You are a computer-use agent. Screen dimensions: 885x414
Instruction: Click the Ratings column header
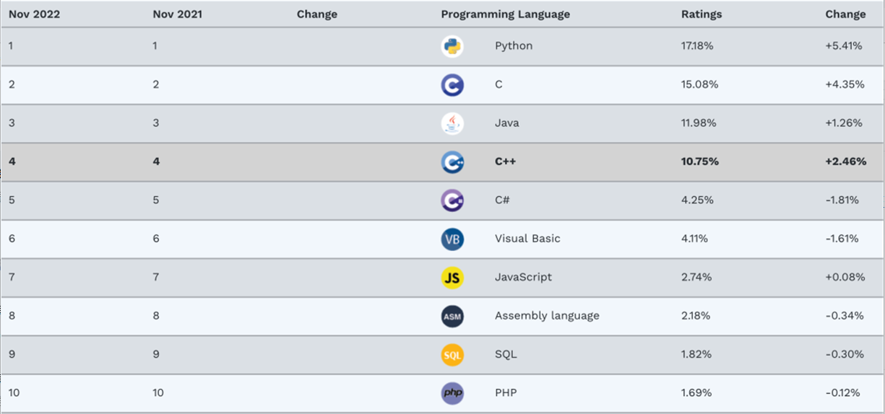pos(700,14)
